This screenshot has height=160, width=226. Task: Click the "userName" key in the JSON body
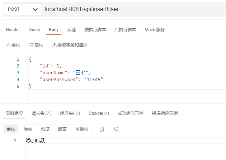[x=53, y=73]
